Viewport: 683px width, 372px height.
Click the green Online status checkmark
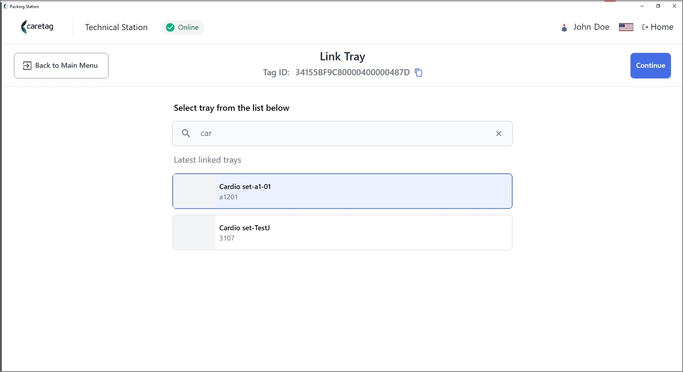tap(170, 27)
